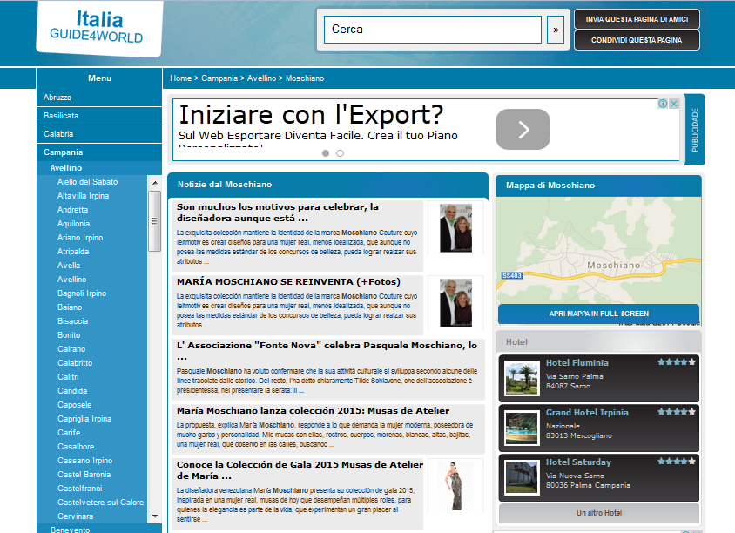
Task: Select the second ad carousel dot
Action: pyautogui.click(x=341, y=153)
